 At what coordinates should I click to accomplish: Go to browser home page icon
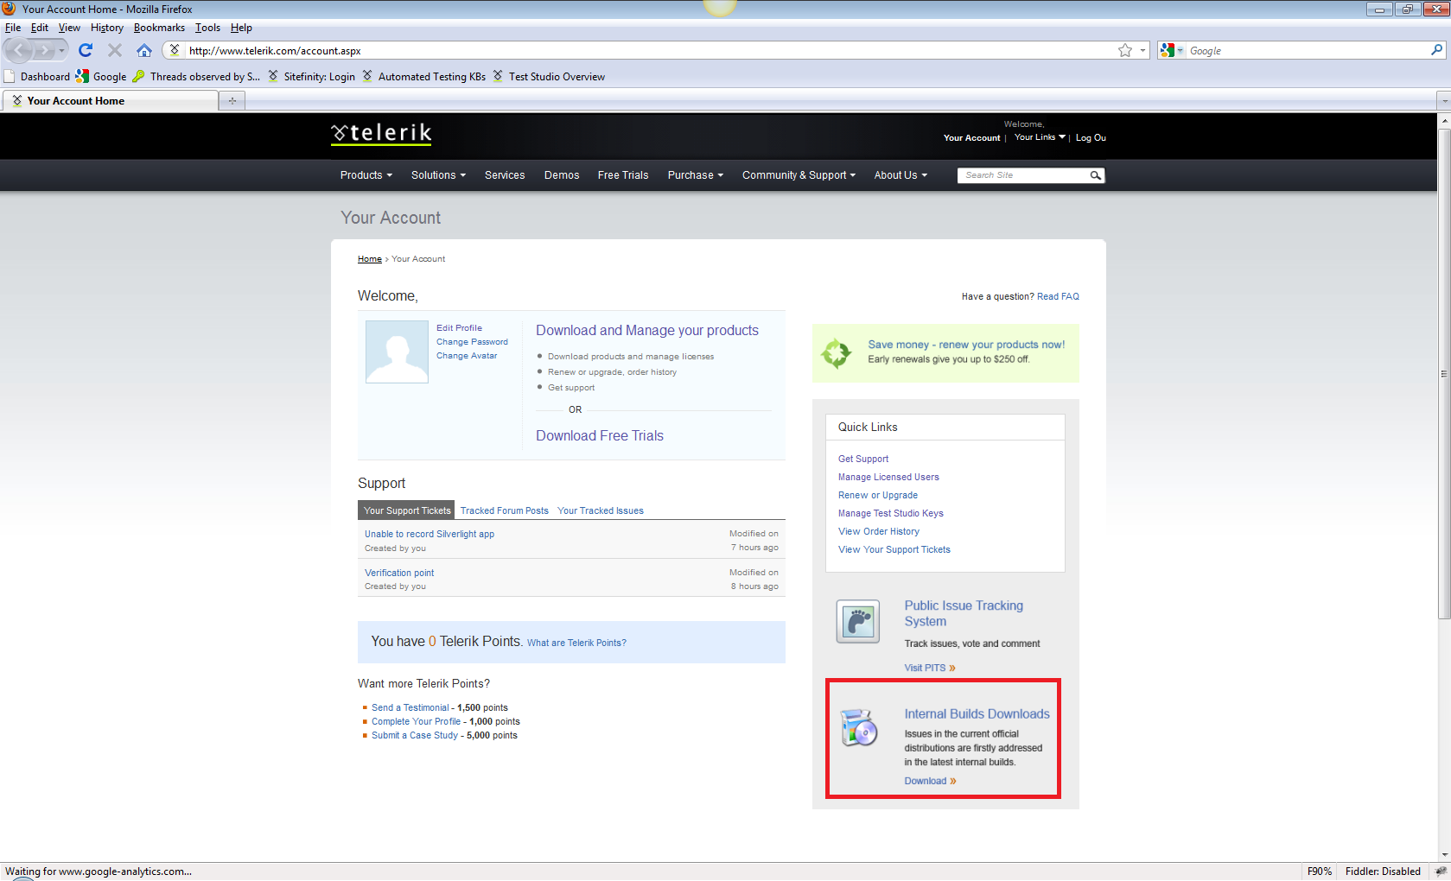[144, 50]
